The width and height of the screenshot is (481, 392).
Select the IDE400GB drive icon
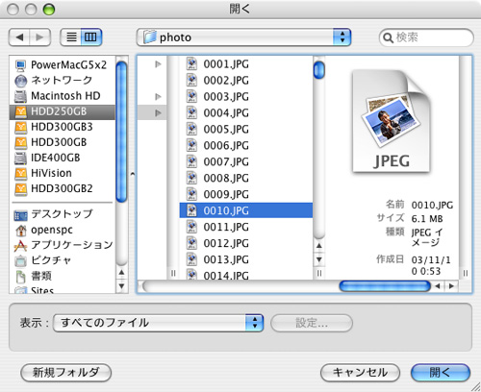[x=21, y=159]
